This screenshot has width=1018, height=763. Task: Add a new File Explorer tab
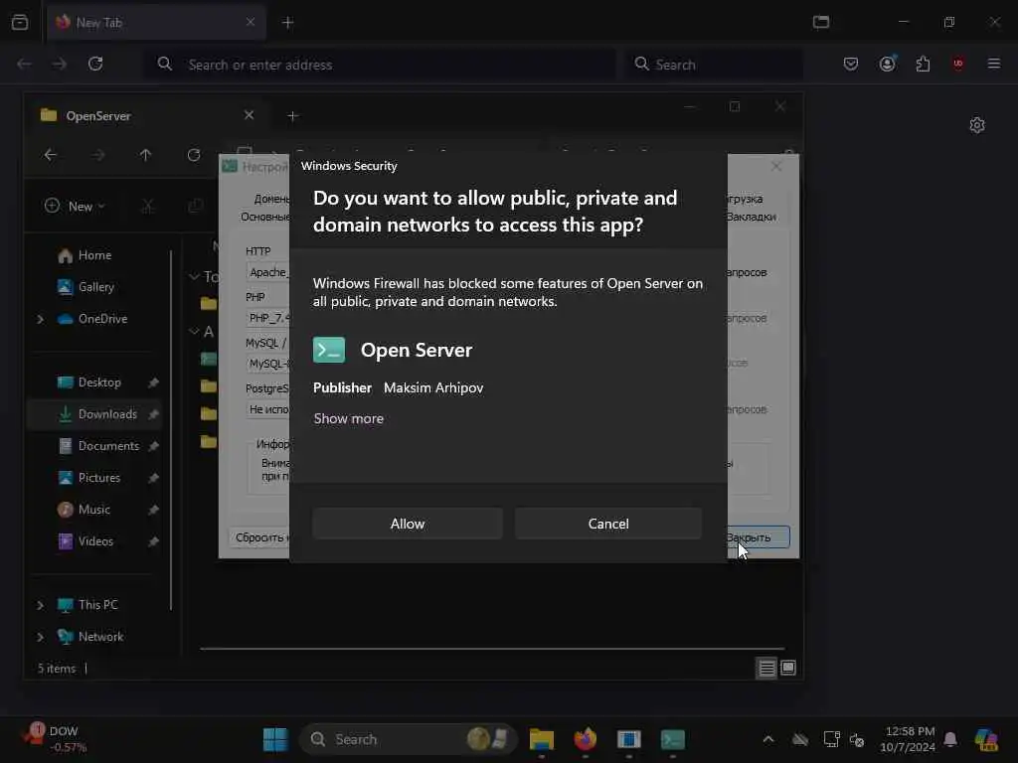pos(293,115)
